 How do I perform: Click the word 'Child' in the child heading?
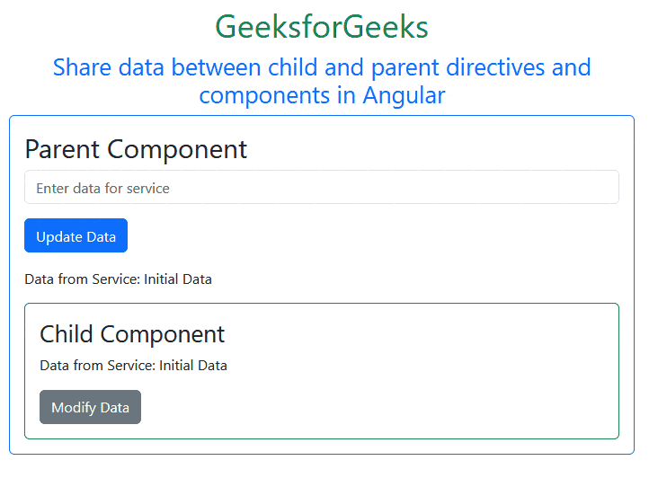point(67,334)
